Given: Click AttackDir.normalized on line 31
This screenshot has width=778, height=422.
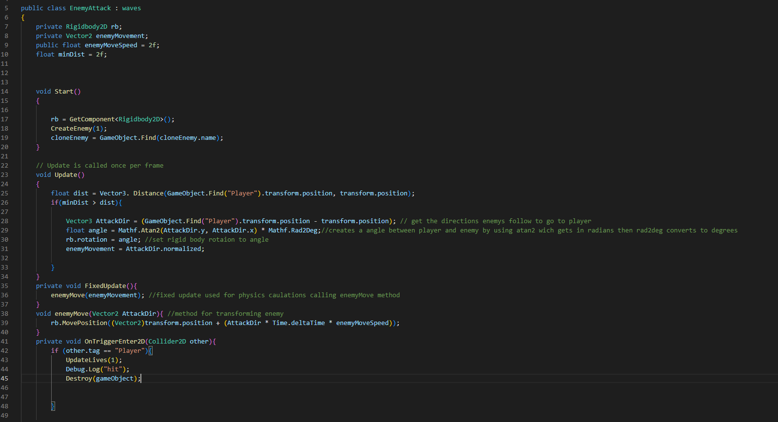Looking at the screenshot, I should pos(163,249).
